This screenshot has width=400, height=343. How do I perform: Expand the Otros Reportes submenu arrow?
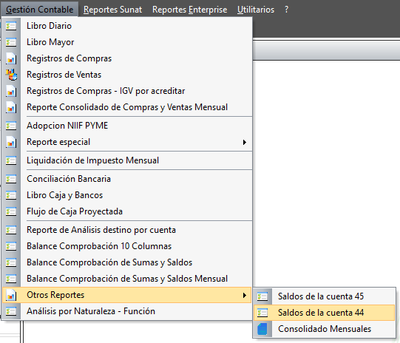(x=245, y=295)
